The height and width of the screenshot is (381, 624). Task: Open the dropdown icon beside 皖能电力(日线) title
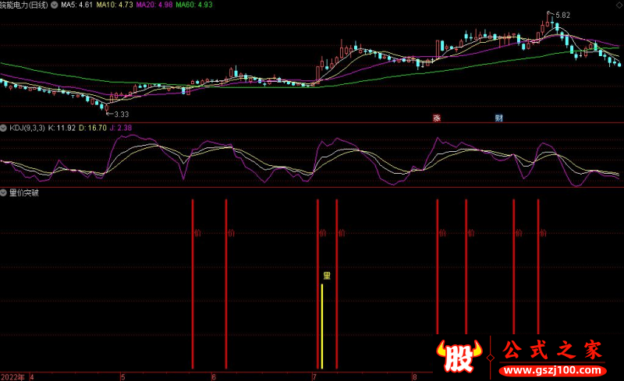point(54,5)
